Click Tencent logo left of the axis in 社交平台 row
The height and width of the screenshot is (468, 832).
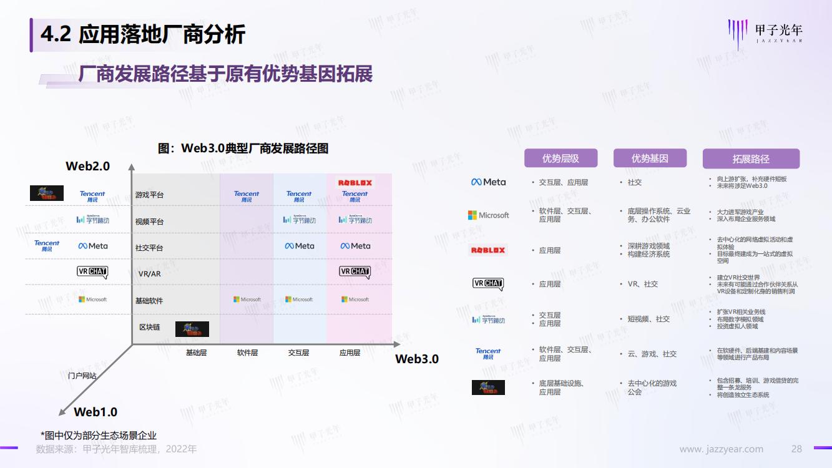tap(47, 246)
